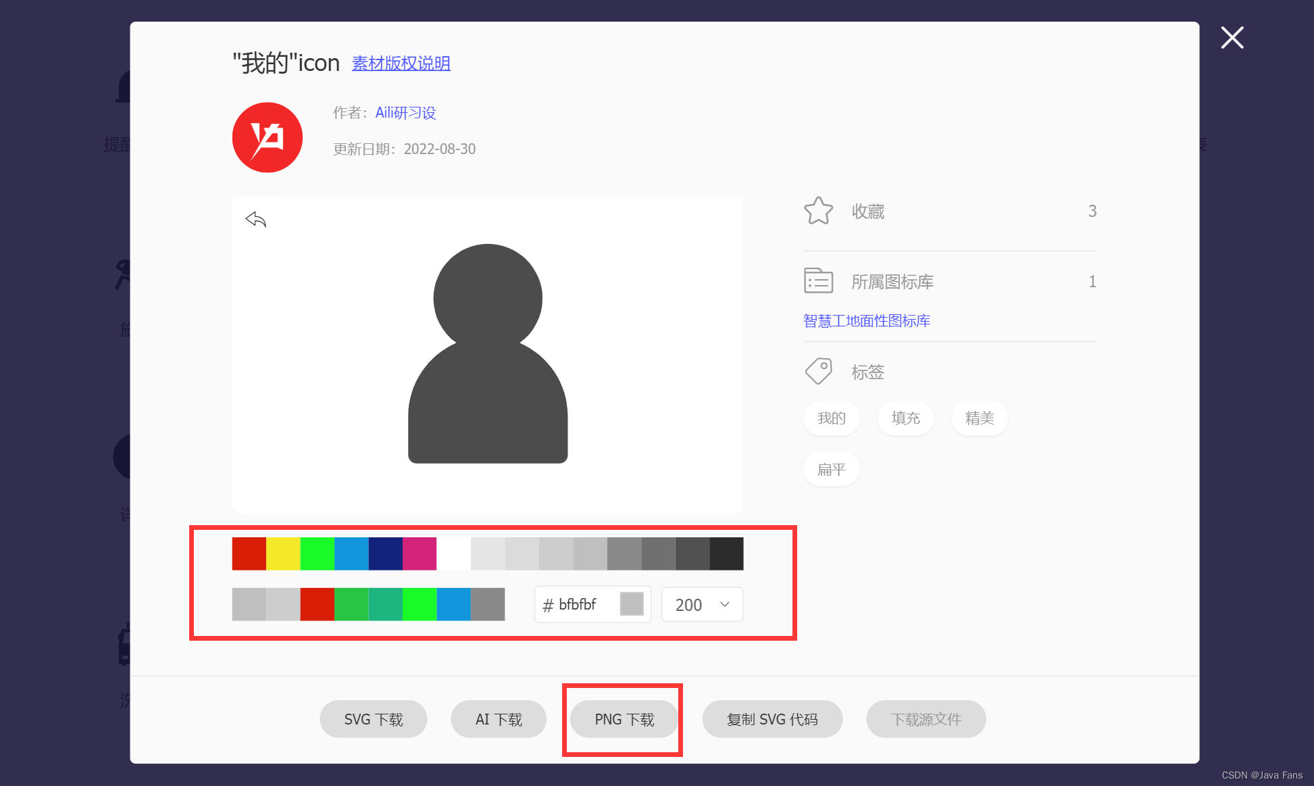Viewport: 1314px width, 786px height.
Task: Click the author's red avatar
Action: (268, 137)
